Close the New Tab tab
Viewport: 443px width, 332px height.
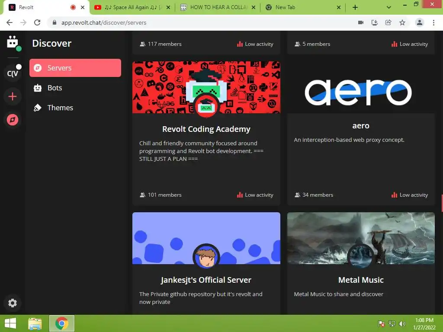[339, 7]
